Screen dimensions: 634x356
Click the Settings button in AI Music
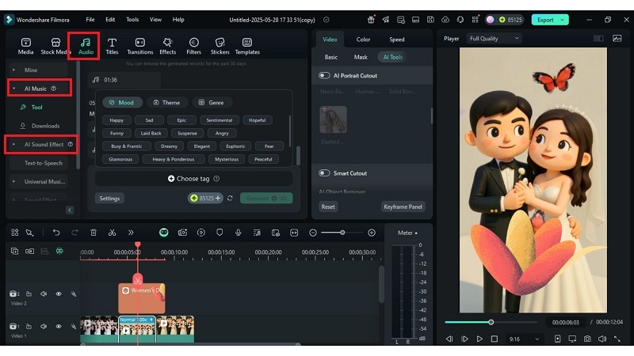pyautogui.click(x=109, y=199)
